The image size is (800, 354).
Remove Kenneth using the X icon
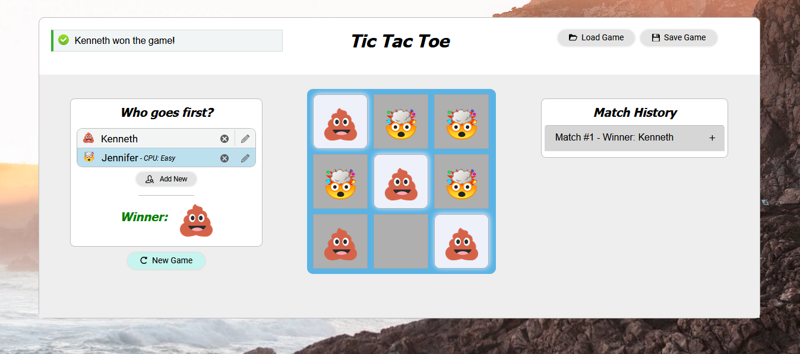click(x=224, y=139)
